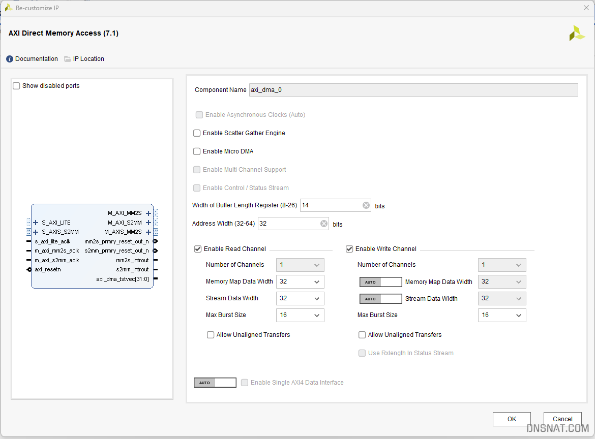Open Write Channel Memory Map Data Width dropdown

tap(502, 281)
